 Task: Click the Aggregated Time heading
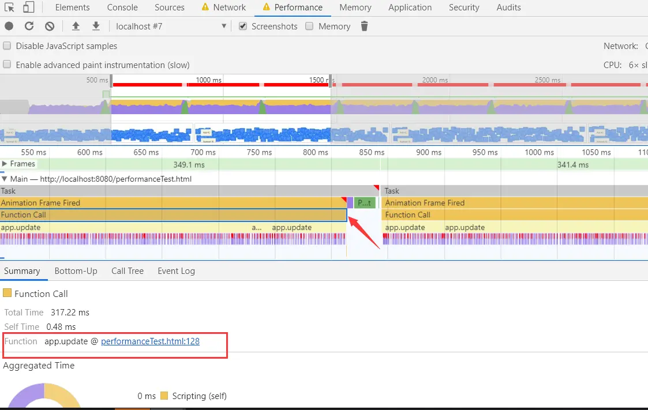(39, 366)
